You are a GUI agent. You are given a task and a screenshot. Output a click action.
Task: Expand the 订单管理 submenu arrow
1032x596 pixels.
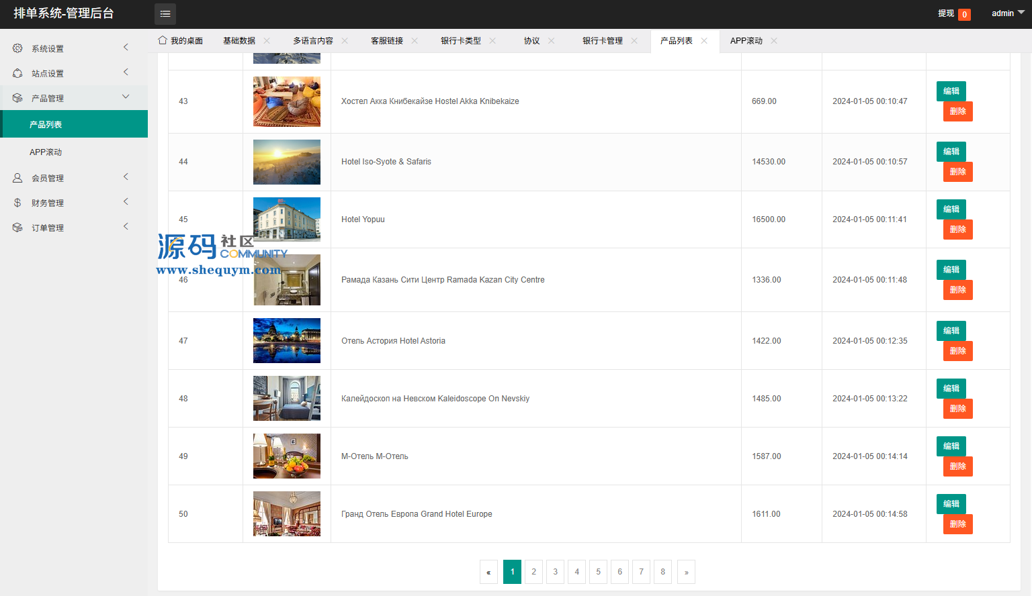(x=126, y=226)
